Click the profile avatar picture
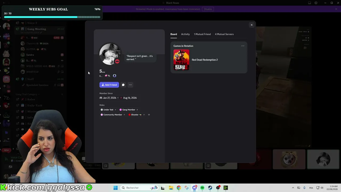The width and height of the screenshot is (341, 192). pos(110,54)
